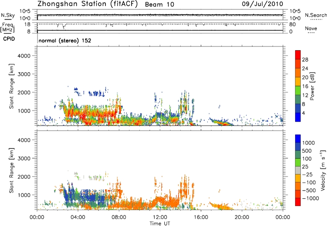This screenshot has height=226, width=327.
Task: Click the 'Time UT' axis title
Action: tap(160, 224)
